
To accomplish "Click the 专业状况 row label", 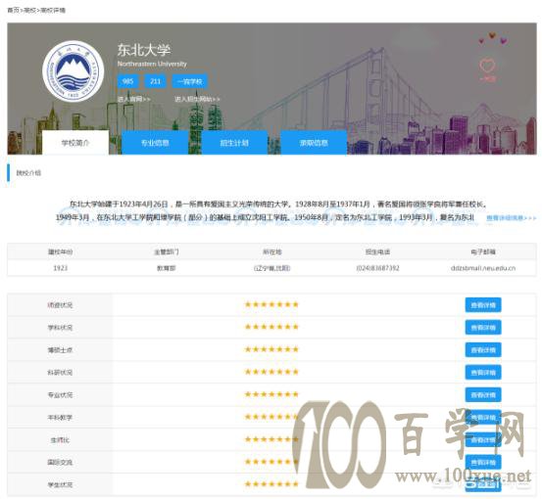I will pos(60,394).
